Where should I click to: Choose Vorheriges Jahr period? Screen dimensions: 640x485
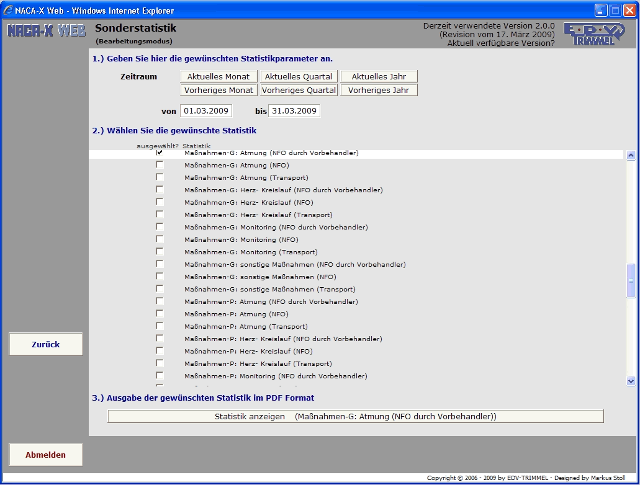tap(379, 90)
